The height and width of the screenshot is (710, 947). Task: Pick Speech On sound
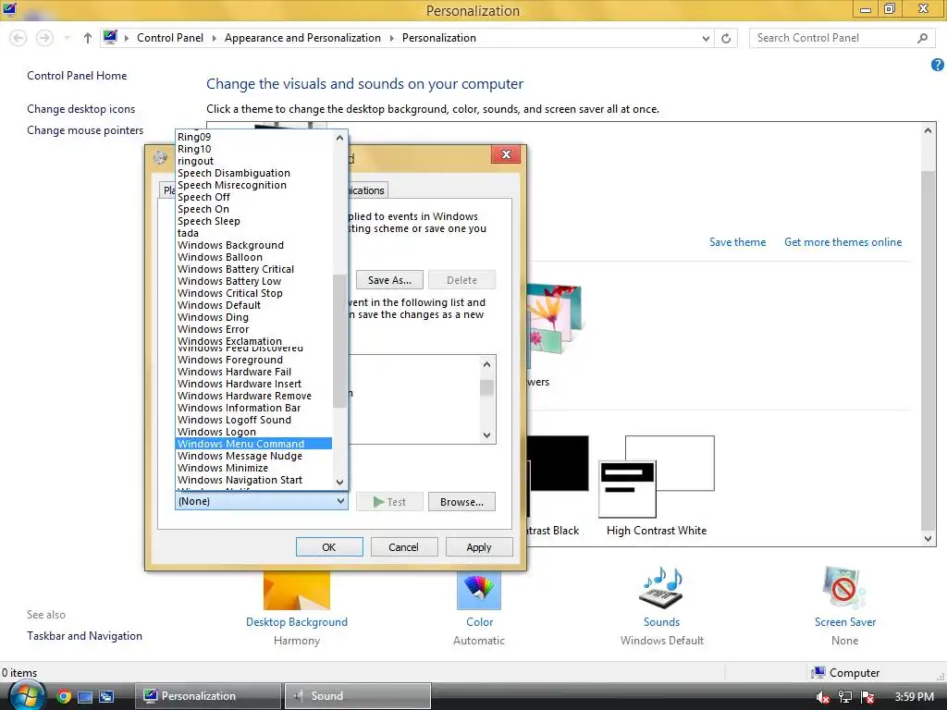click(253, 209)
